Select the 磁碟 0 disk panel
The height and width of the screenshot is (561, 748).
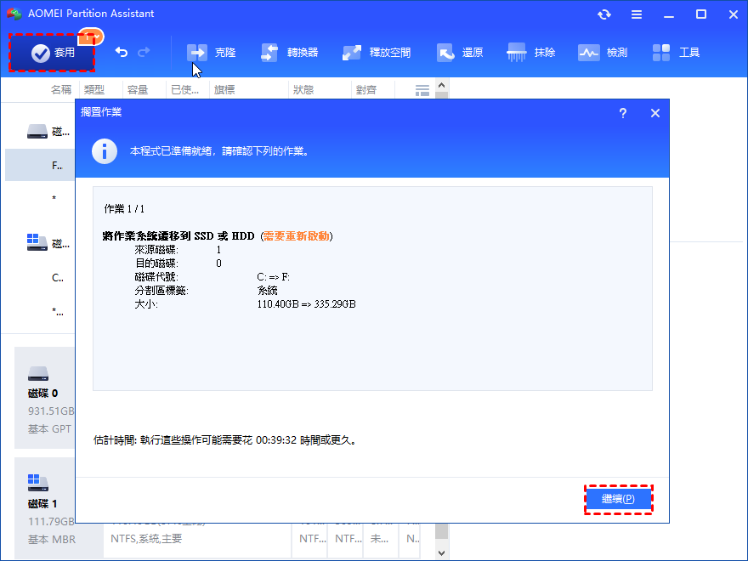pos(45,398)
